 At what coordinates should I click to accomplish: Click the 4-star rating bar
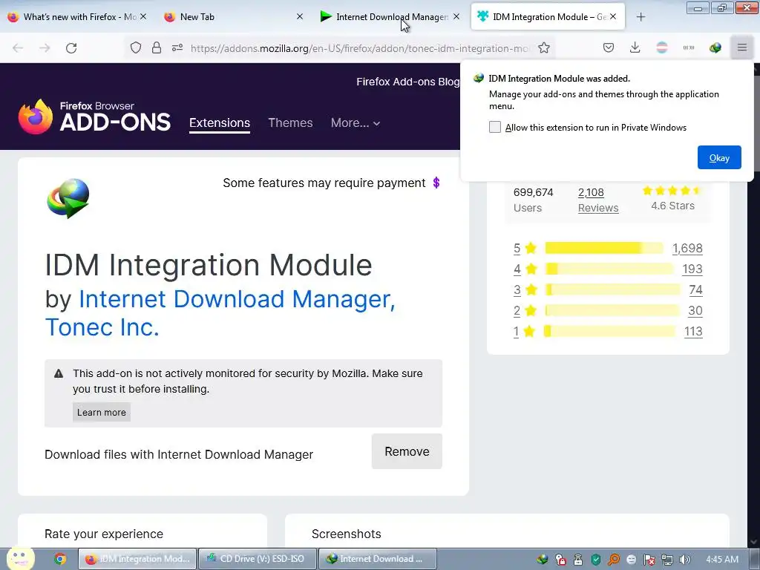[609, 269]
